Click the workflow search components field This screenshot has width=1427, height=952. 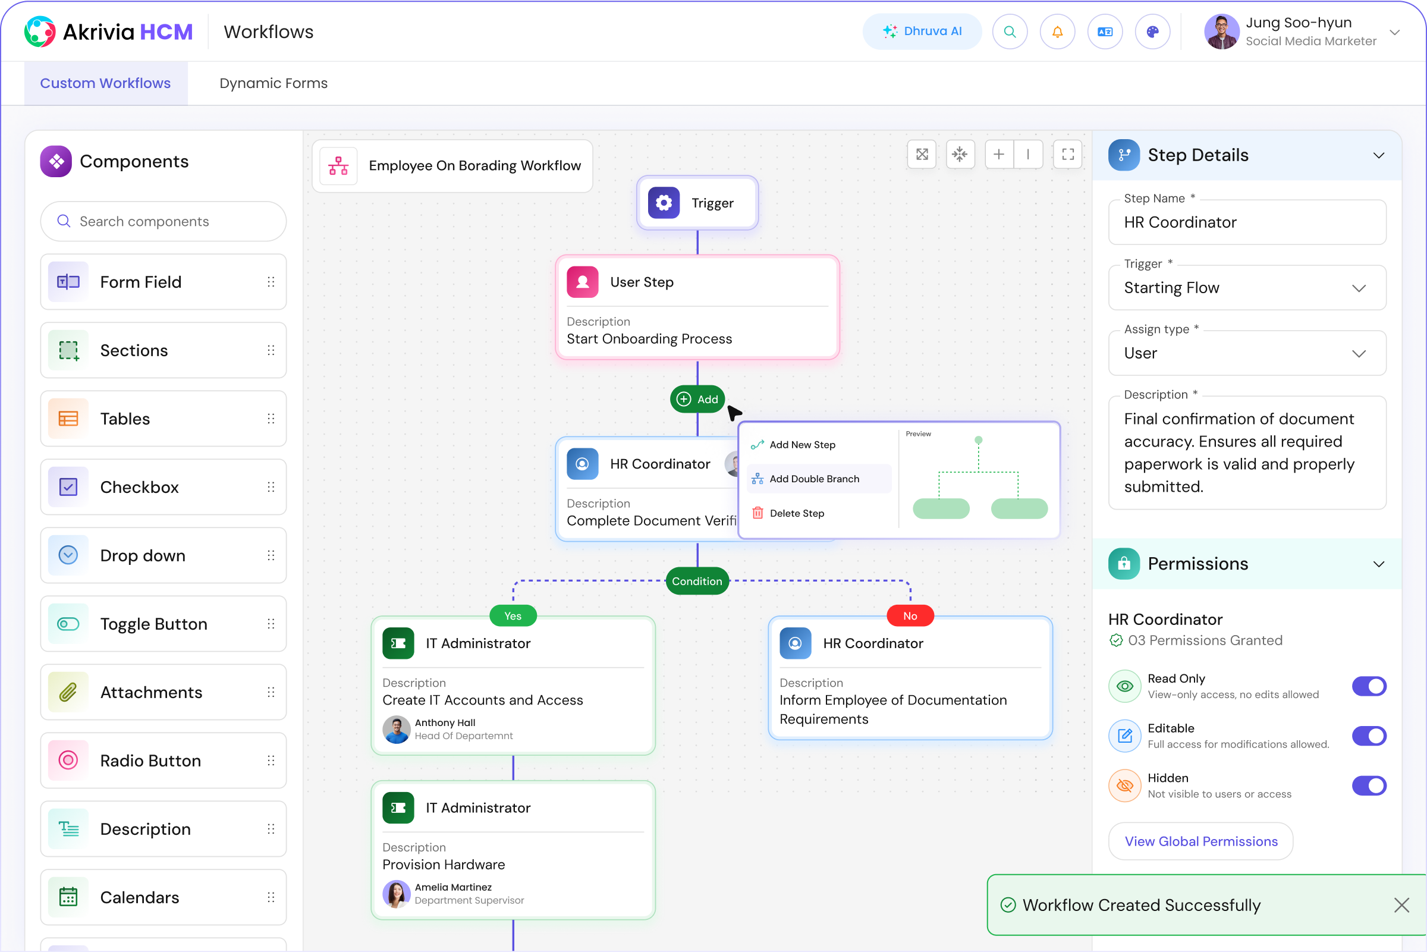[x=164, y=221]
